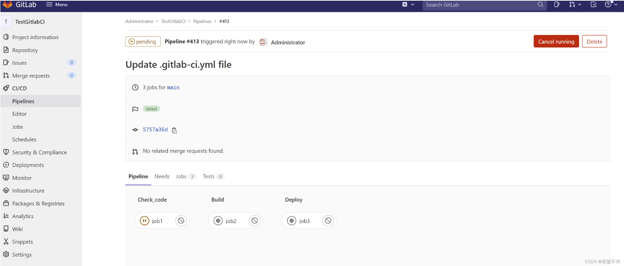Cancel job1 with its cancel icon
The height and width of the screenshot is (266, 624).
pyautogui.click(x=181, y=221)
